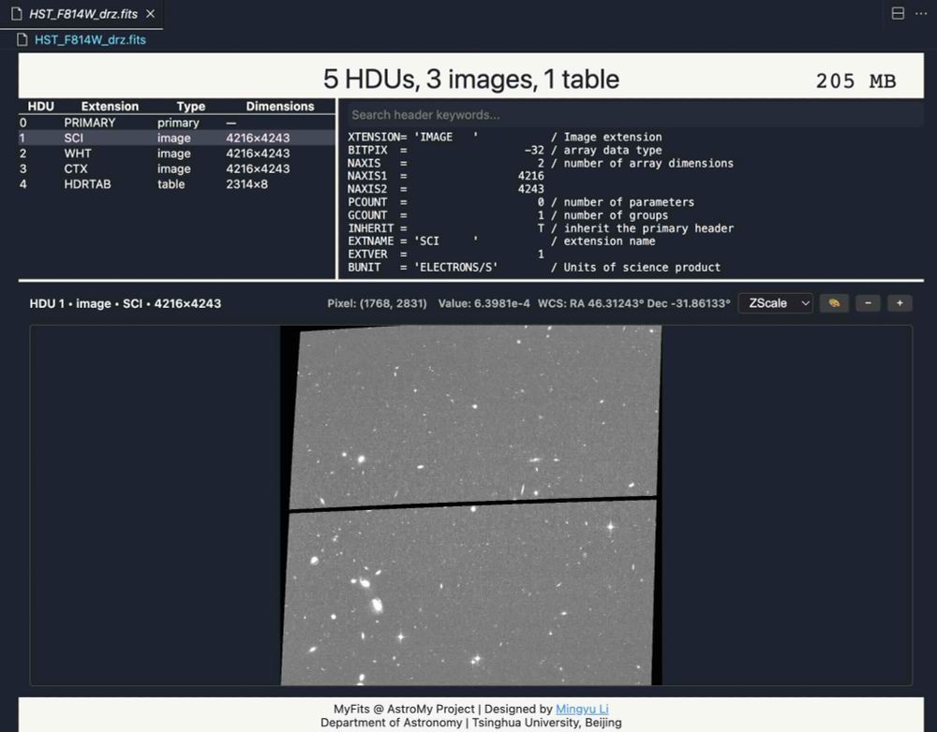Click the BITPIX header line
Viewport: 937px width, 732px height.
504,150
